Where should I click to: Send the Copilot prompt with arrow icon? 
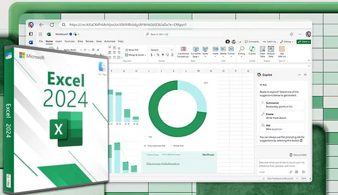[x=304, y=172]
